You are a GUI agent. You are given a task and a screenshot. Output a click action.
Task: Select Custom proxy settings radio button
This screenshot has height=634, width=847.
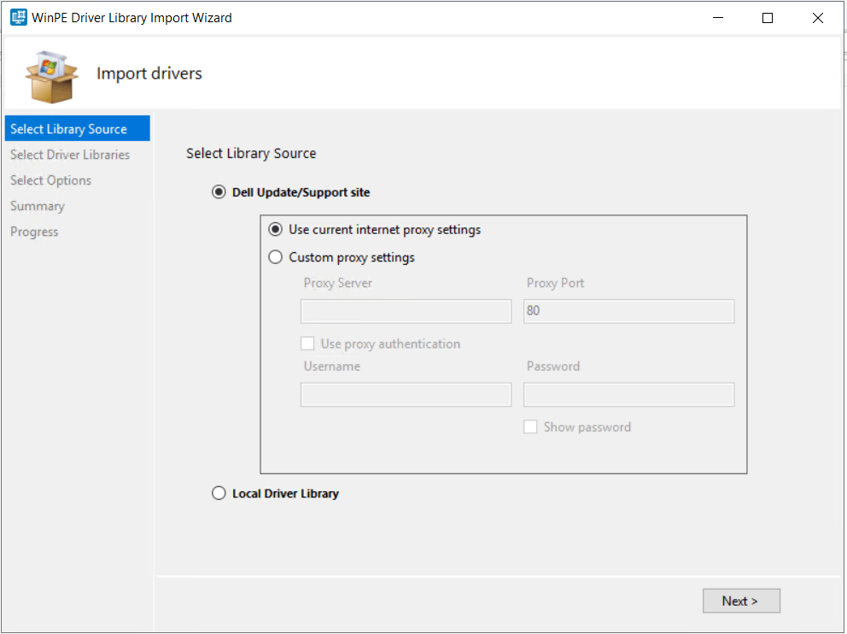click(x=275, y=257)
